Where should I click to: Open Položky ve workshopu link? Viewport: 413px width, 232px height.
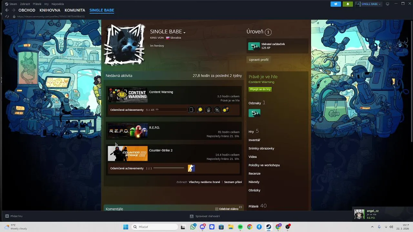pos(264,165)
